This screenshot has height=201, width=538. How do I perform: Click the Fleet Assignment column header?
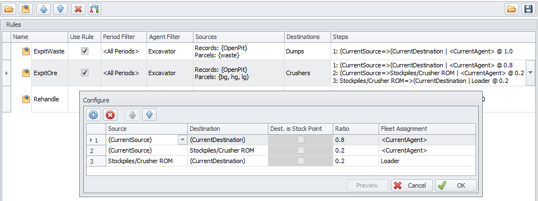[x=427, y=129]
